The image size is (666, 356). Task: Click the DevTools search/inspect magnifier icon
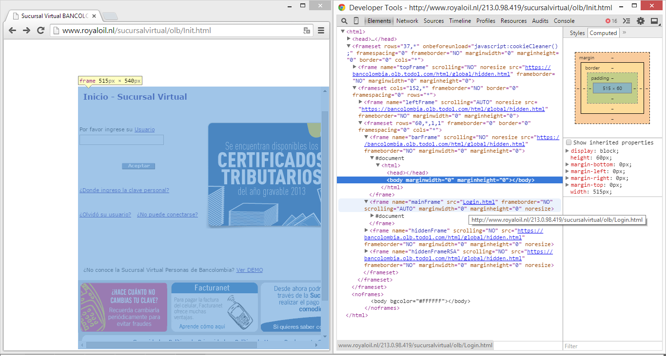click(x=344, y=21)
